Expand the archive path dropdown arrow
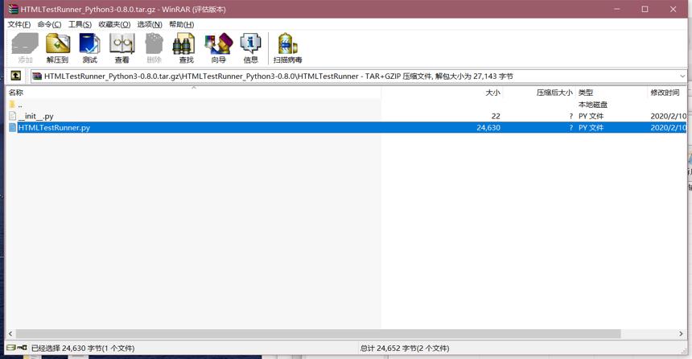This screenshot has height=359, width=692. [682, 76]
